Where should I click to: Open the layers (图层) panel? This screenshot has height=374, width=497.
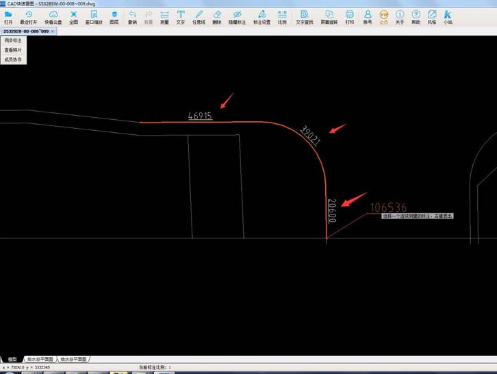coord(114,17)
